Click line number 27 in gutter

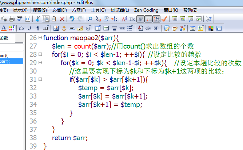coord(33,46)
